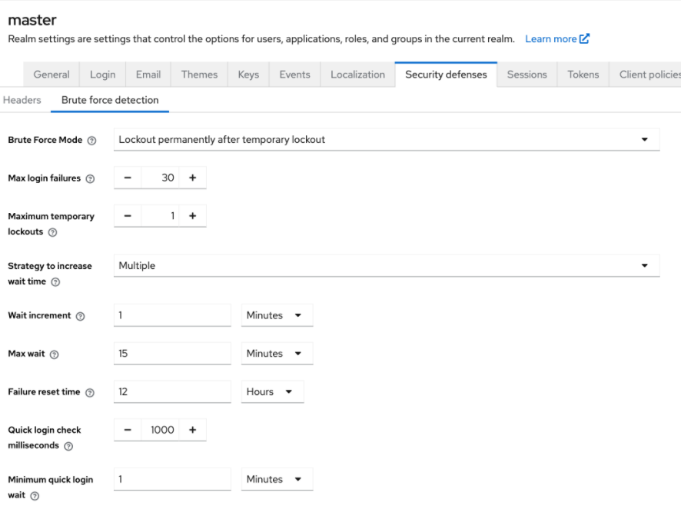Click the Wait increment input field
Viewport: 681px width, 509px height.
coord(172,315)
